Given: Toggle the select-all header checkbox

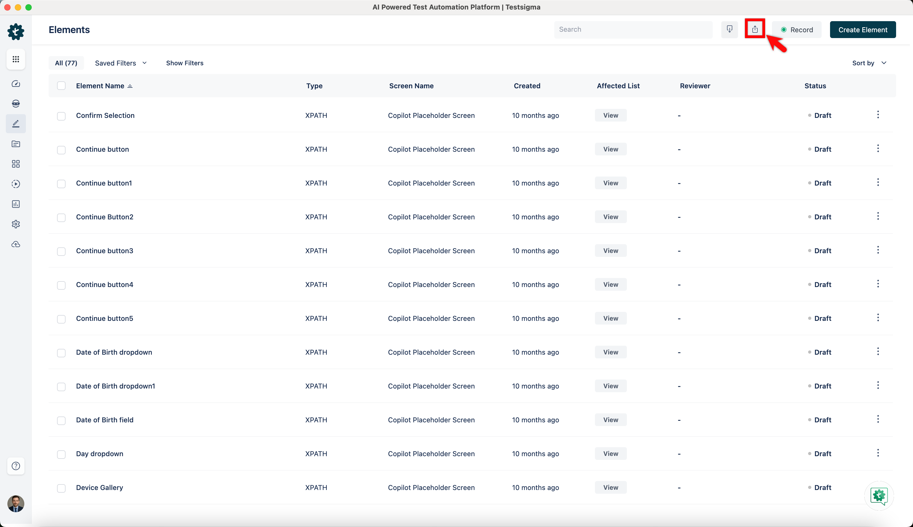Looking at the screenshot, I should pyautogui.click(x=61, y=86).
